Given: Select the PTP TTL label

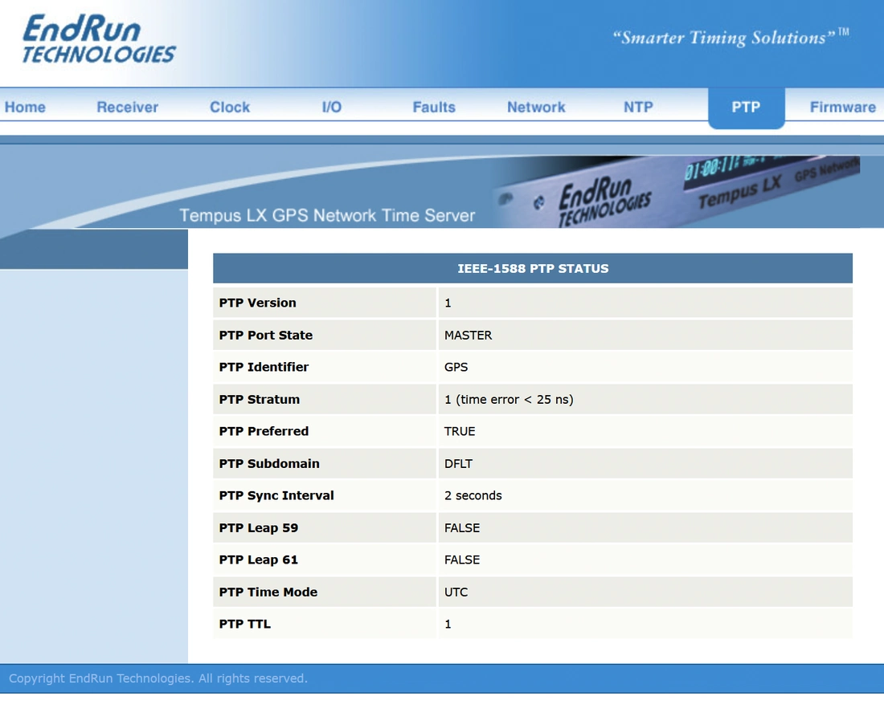Looking at the screenshot, I should point(244,624).
